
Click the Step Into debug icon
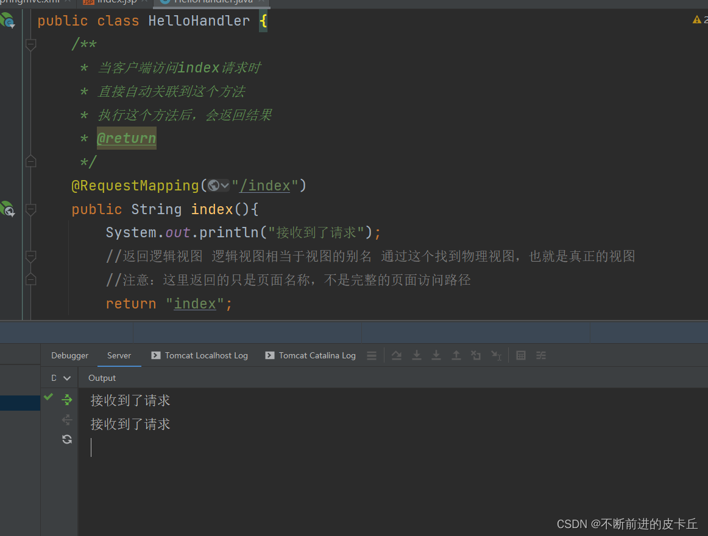pos(417,356)
